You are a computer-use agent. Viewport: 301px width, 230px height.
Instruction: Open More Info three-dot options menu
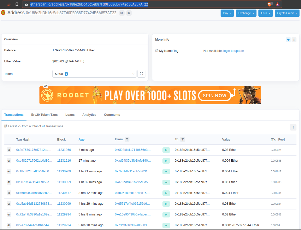click(x=294, y=40)
